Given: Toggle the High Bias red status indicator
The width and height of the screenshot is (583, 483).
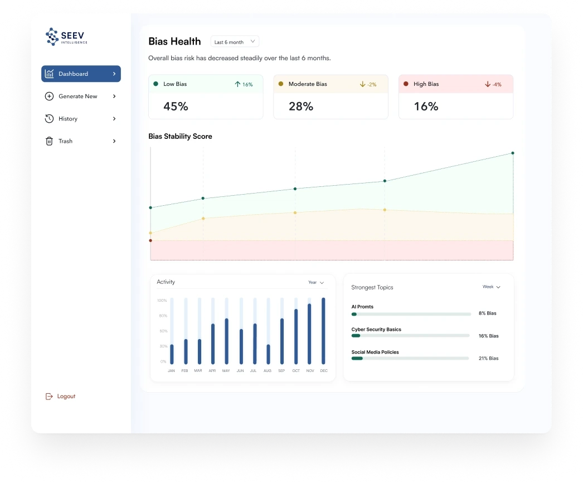Looking at the screenshot, I should (407, 84).
